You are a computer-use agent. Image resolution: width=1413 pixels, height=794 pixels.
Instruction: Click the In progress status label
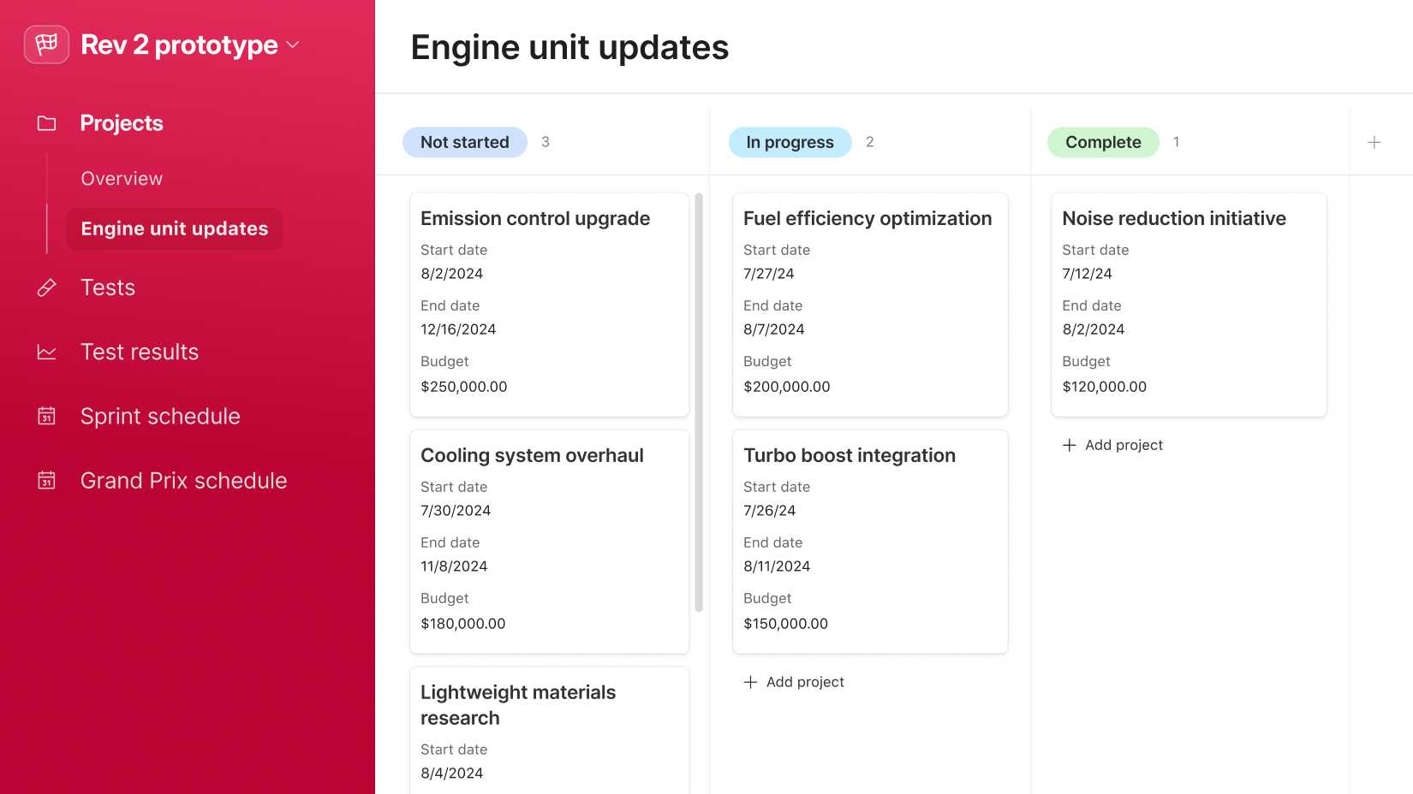pos(790,142)
